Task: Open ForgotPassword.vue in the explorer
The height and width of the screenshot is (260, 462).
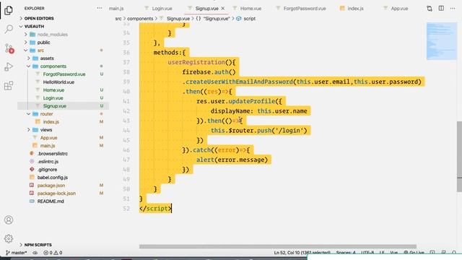Action: pos(64,74)
